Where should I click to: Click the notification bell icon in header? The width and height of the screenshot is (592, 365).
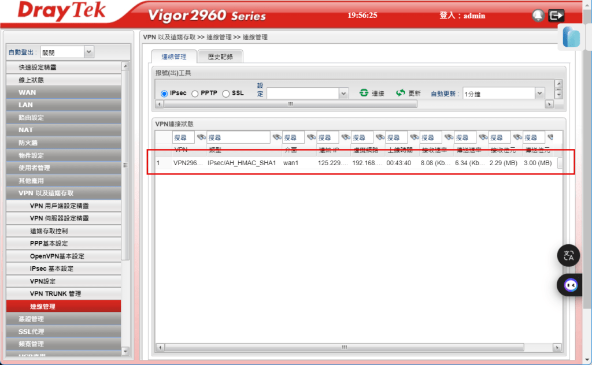tap(538, 16)
